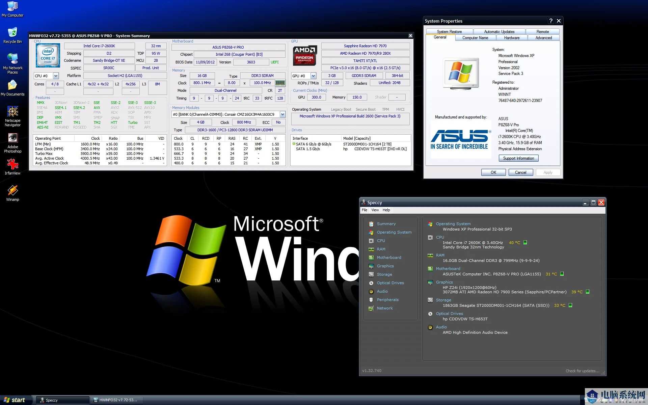
Task: Switch to the Hardware tab in System Properties
Action: (x=512, y=38)
